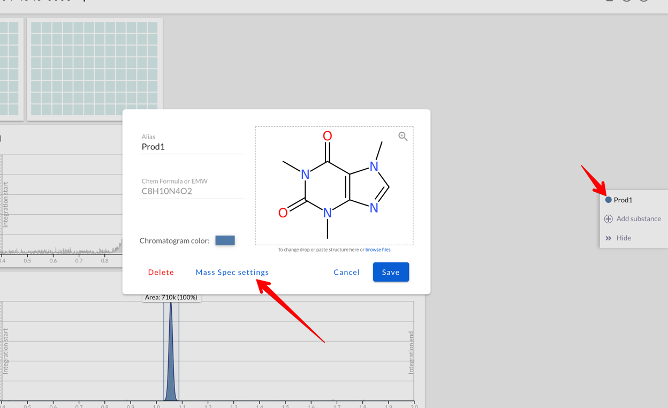This screenshot has height=408, width=668.
Task: Cancel editing the substance dialog
Action: tap(346, 272)
